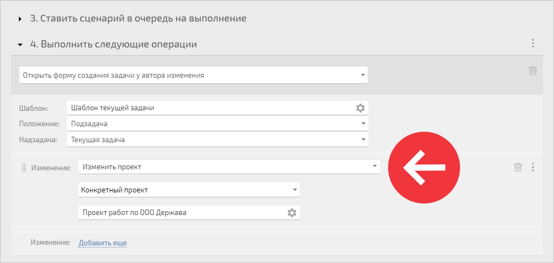Click the trash icon beside the operation dropdown
This screenshot has height=263, width=554.
click(x=533, y=71)
